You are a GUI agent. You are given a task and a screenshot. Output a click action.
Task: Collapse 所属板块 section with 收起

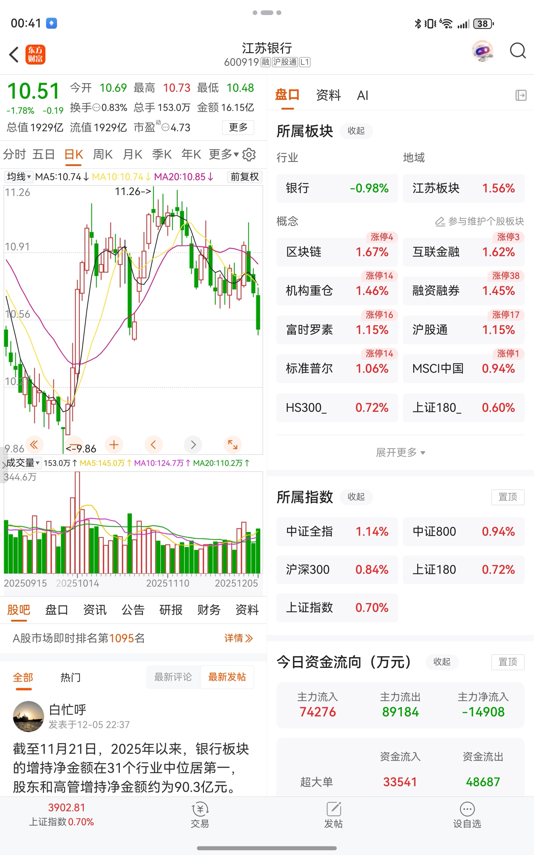pyautogui.click(x=356, y=131)
